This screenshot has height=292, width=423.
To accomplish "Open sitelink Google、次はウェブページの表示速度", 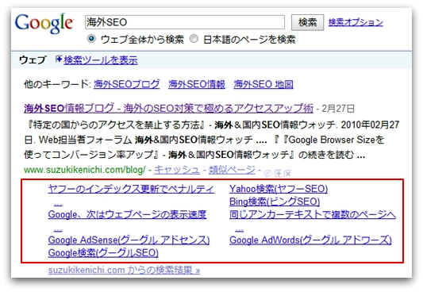I will click(127, 214).
